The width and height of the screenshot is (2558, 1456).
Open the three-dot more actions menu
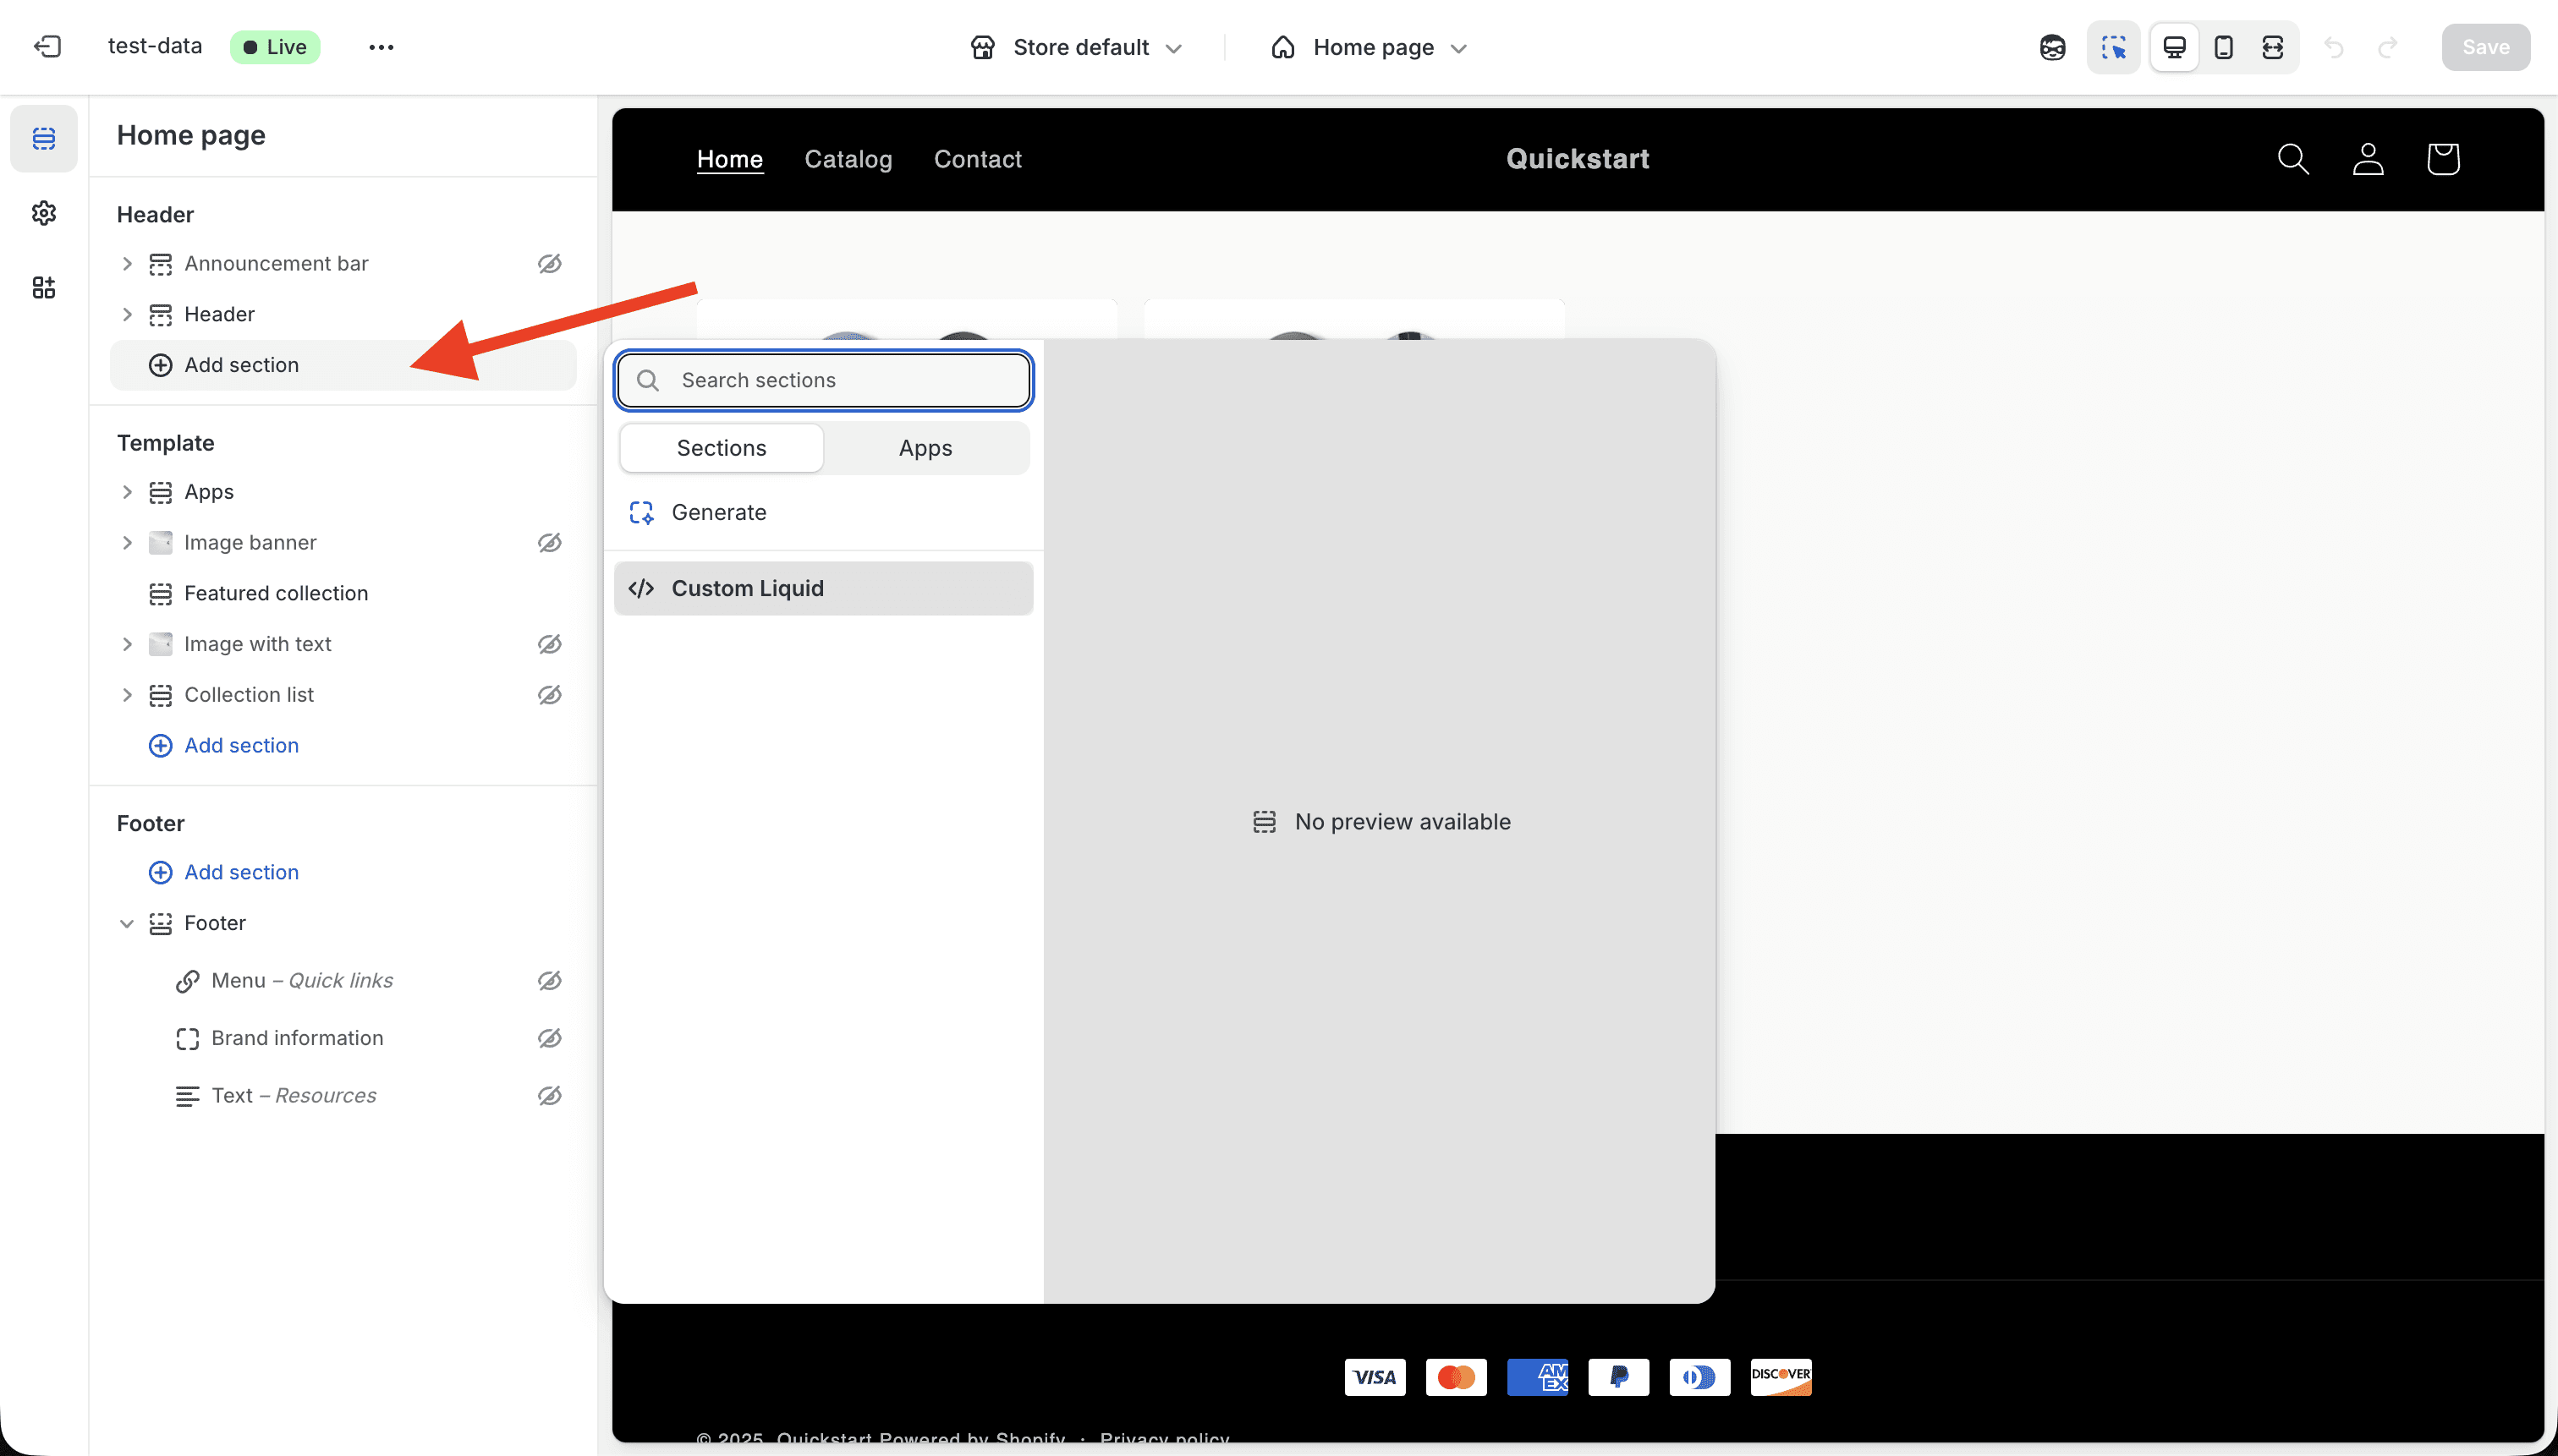click(x=382, y=47)
